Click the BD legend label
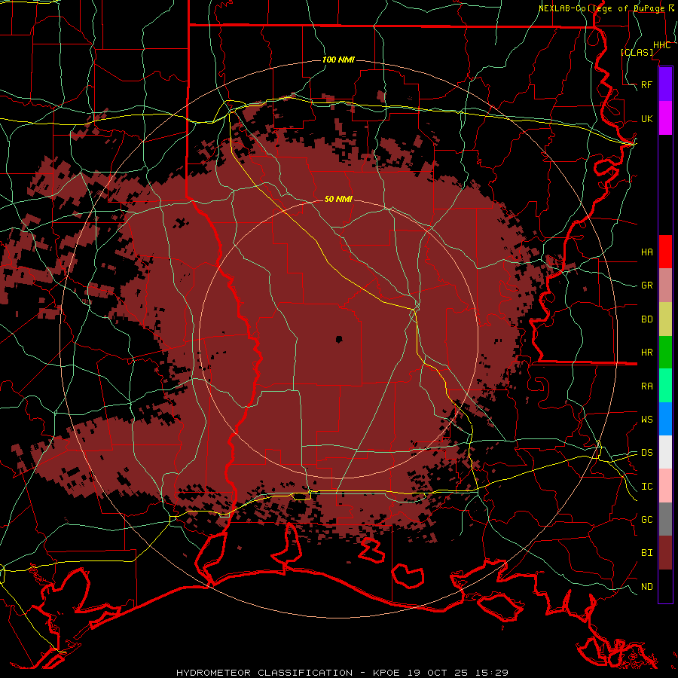678x678 pixels. pos(646,319)
